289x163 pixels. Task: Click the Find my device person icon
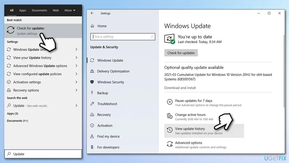(x=92, y=136)
